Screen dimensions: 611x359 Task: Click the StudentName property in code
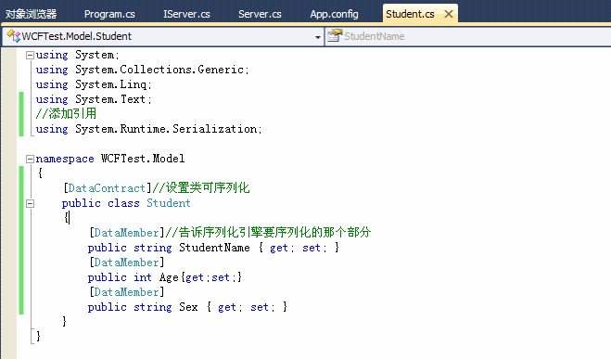coord(214,248)
